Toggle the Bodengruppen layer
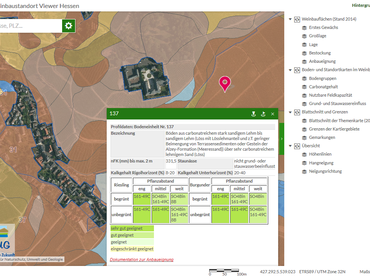370x277 pixels. point(323,78)
